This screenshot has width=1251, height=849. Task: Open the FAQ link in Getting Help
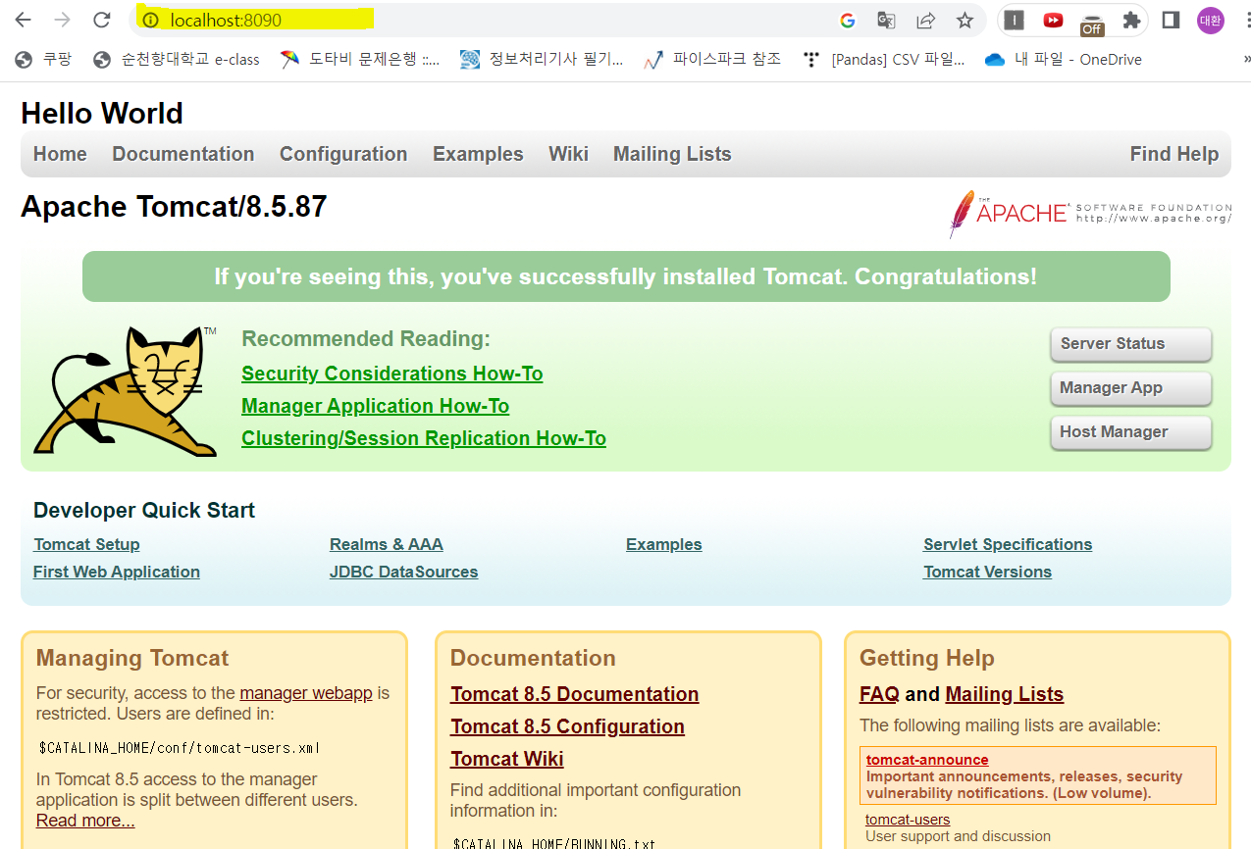click(879, 694)
